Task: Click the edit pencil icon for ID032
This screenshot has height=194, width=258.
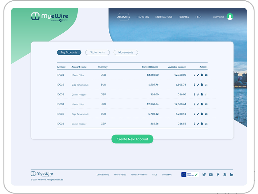Action: click(x=198, y=85)
